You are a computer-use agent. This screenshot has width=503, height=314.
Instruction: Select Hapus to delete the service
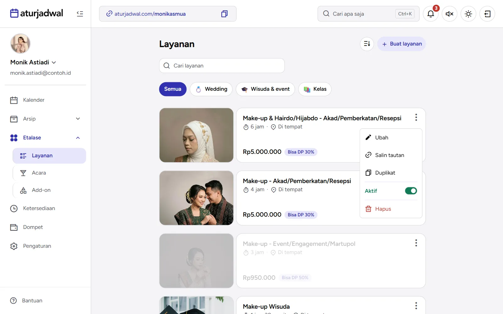click(x=391, y=209)
